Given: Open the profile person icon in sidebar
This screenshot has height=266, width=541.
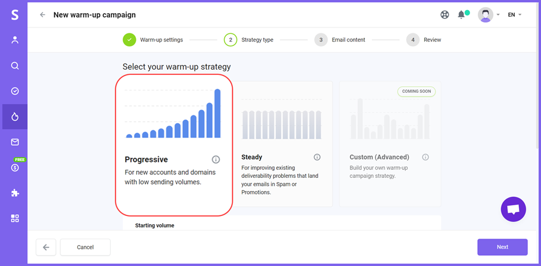Looking at the screenshot, I should [x=15, y=40].
